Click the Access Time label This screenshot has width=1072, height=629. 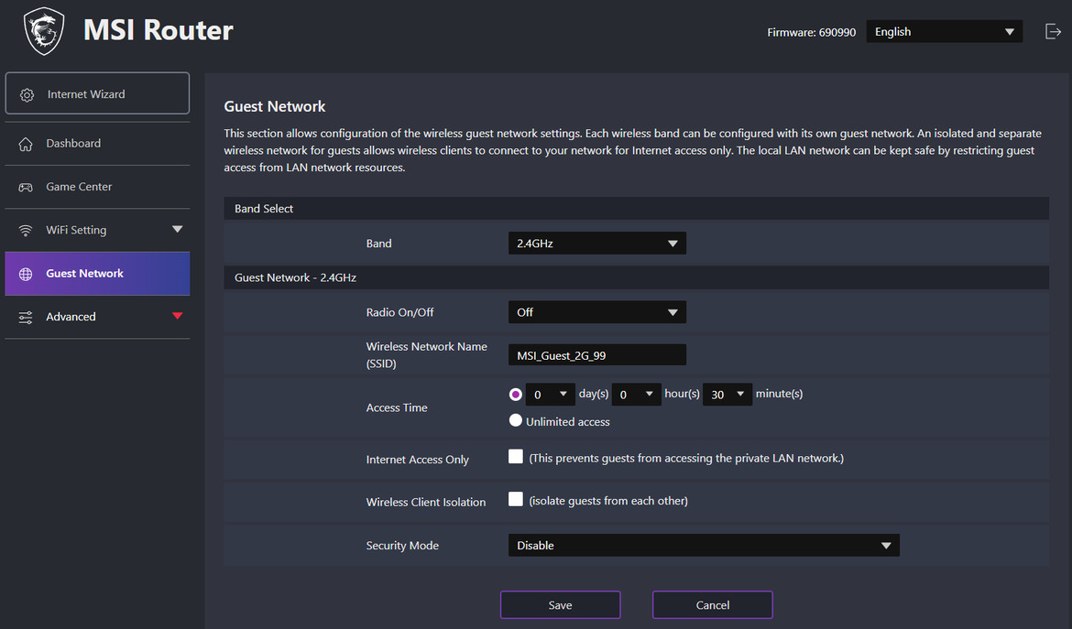coord(397,407)
